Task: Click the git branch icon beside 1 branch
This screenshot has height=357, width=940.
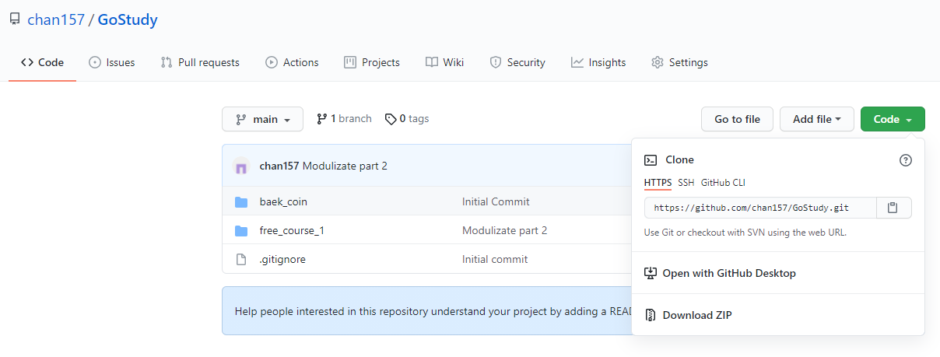Action: coord(322,119)
